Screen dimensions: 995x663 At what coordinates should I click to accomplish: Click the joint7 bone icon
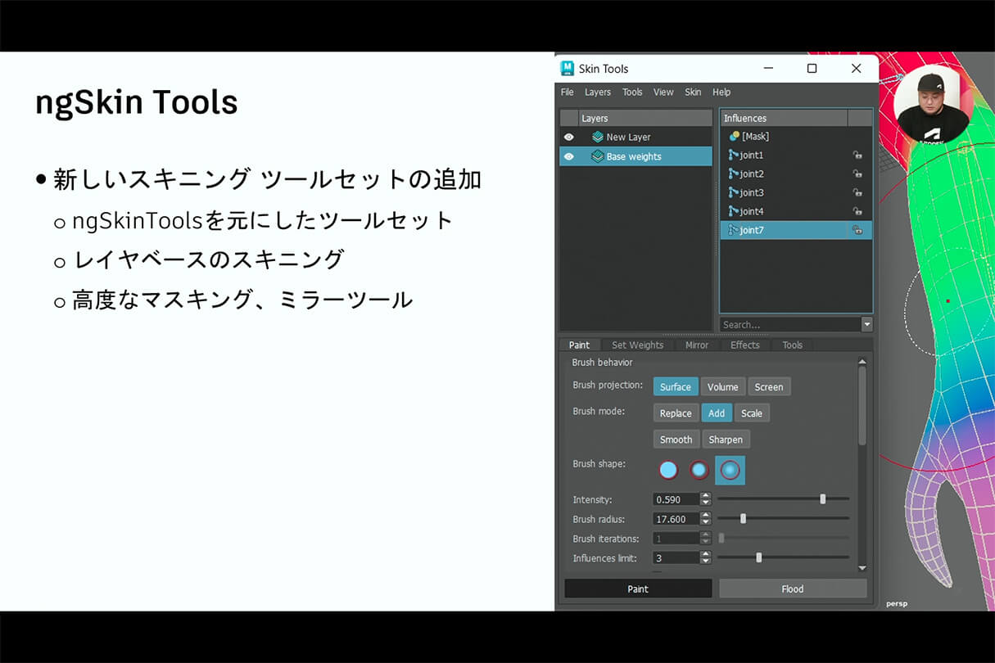click(734, 231)
